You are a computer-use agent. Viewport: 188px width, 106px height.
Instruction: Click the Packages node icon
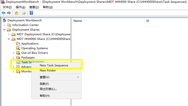click(18, 58)
